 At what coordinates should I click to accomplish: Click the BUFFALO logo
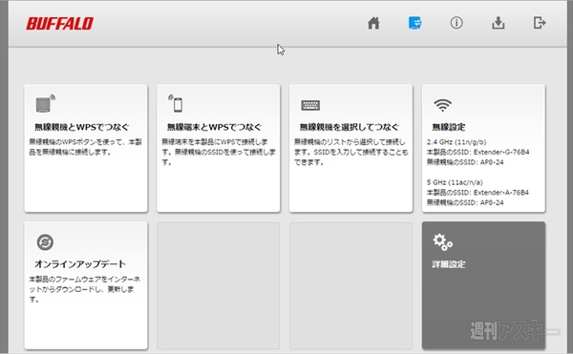point(59,24)
